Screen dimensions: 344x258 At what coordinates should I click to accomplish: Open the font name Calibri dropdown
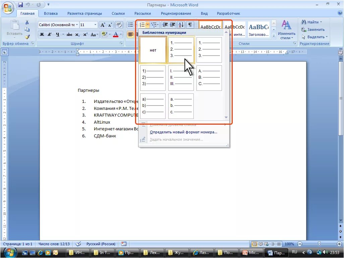pos(77,25)
